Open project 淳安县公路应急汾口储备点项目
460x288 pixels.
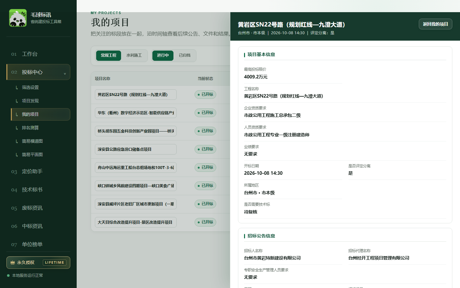(x=136, y=149)
